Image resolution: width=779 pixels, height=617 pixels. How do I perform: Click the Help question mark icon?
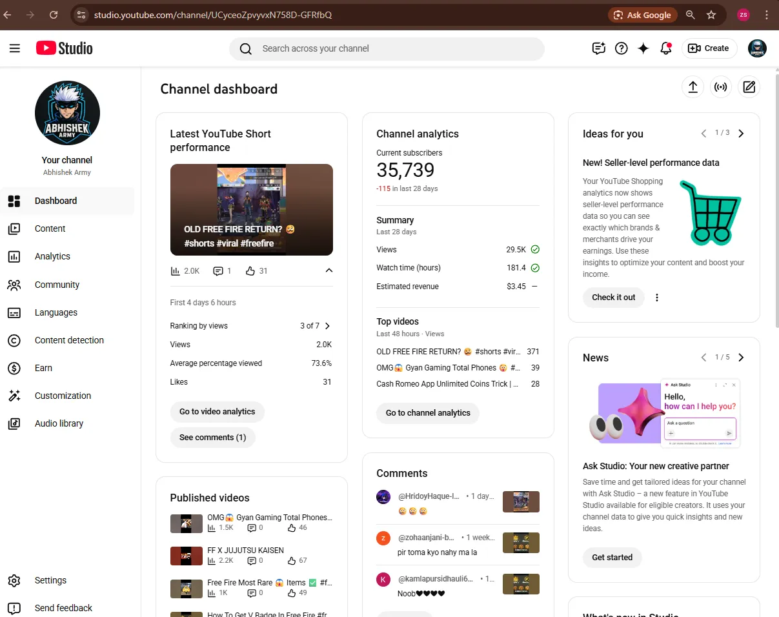click(x=622, y=48)
